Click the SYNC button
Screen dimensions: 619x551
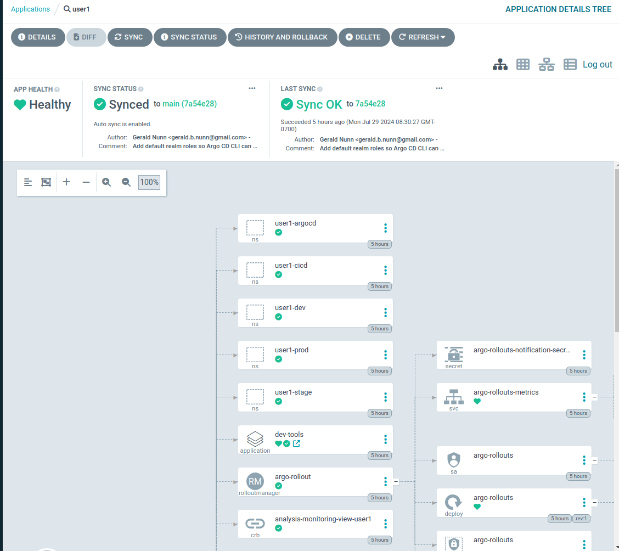click(x=130, y=37)
